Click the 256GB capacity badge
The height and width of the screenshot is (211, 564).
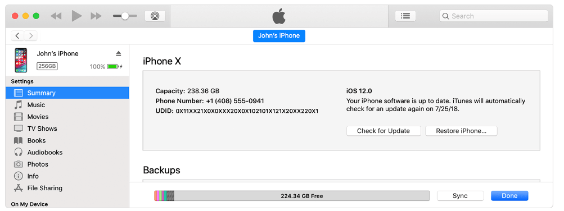(x=47, y=66)
